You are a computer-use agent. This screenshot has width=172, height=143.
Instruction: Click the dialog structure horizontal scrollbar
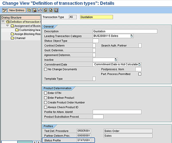(x=25, y=142)
